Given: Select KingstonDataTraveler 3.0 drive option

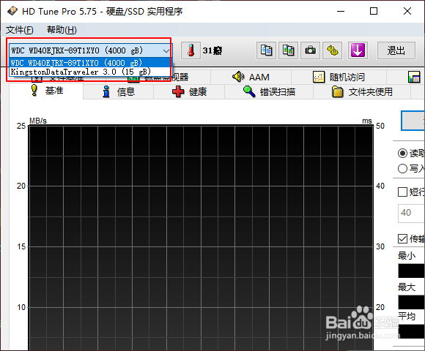Looking at the screenshot, I should (x=89, y=72).
